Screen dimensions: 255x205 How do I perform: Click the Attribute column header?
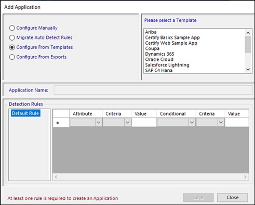click(x=86, y=114)
